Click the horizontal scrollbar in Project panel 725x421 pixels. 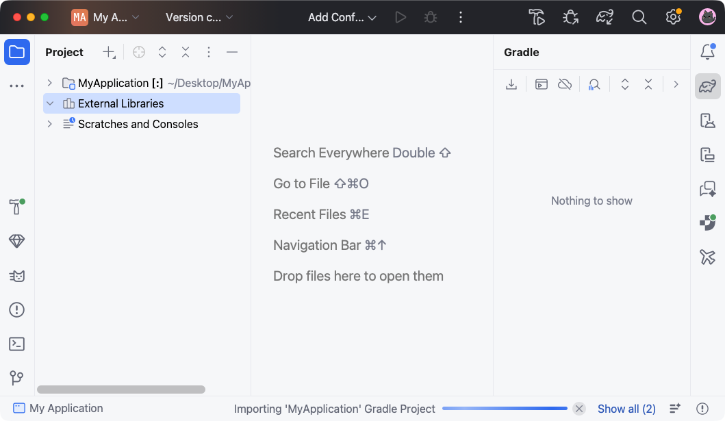point(121,390)
